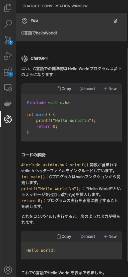
Task: Copy the C code block
Action: pos(64,89)
